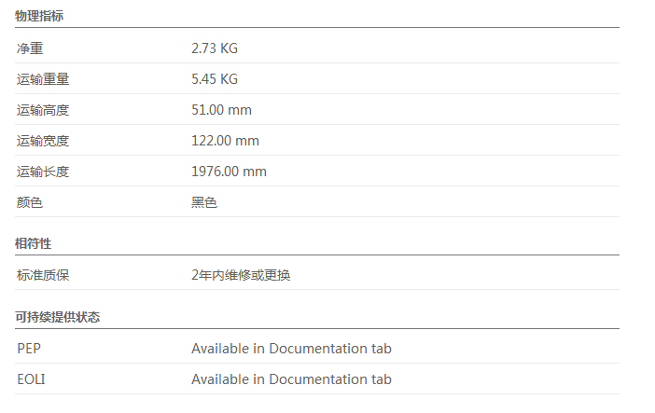Select the 运输高度 label
Image resolution: width=655 pixels, height=413 pixels.
(43, 110)
